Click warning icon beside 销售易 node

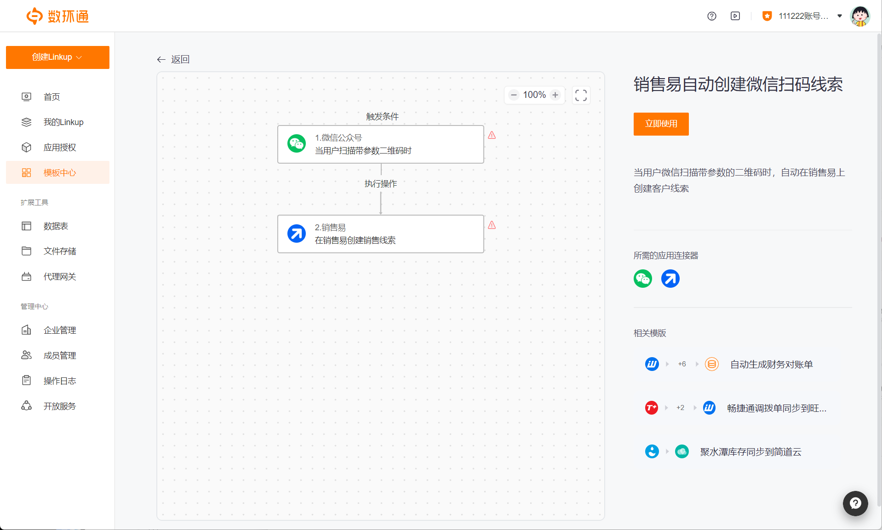[x=492, y=225]
